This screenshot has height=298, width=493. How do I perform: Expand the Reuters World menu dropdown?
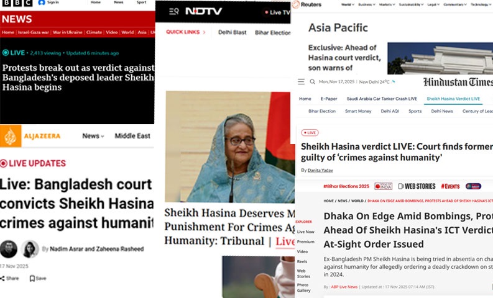click(348, 5)
